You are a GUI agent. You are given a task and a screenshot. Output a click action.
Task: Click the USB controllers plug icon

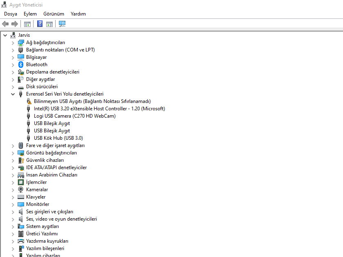(20, 94)
